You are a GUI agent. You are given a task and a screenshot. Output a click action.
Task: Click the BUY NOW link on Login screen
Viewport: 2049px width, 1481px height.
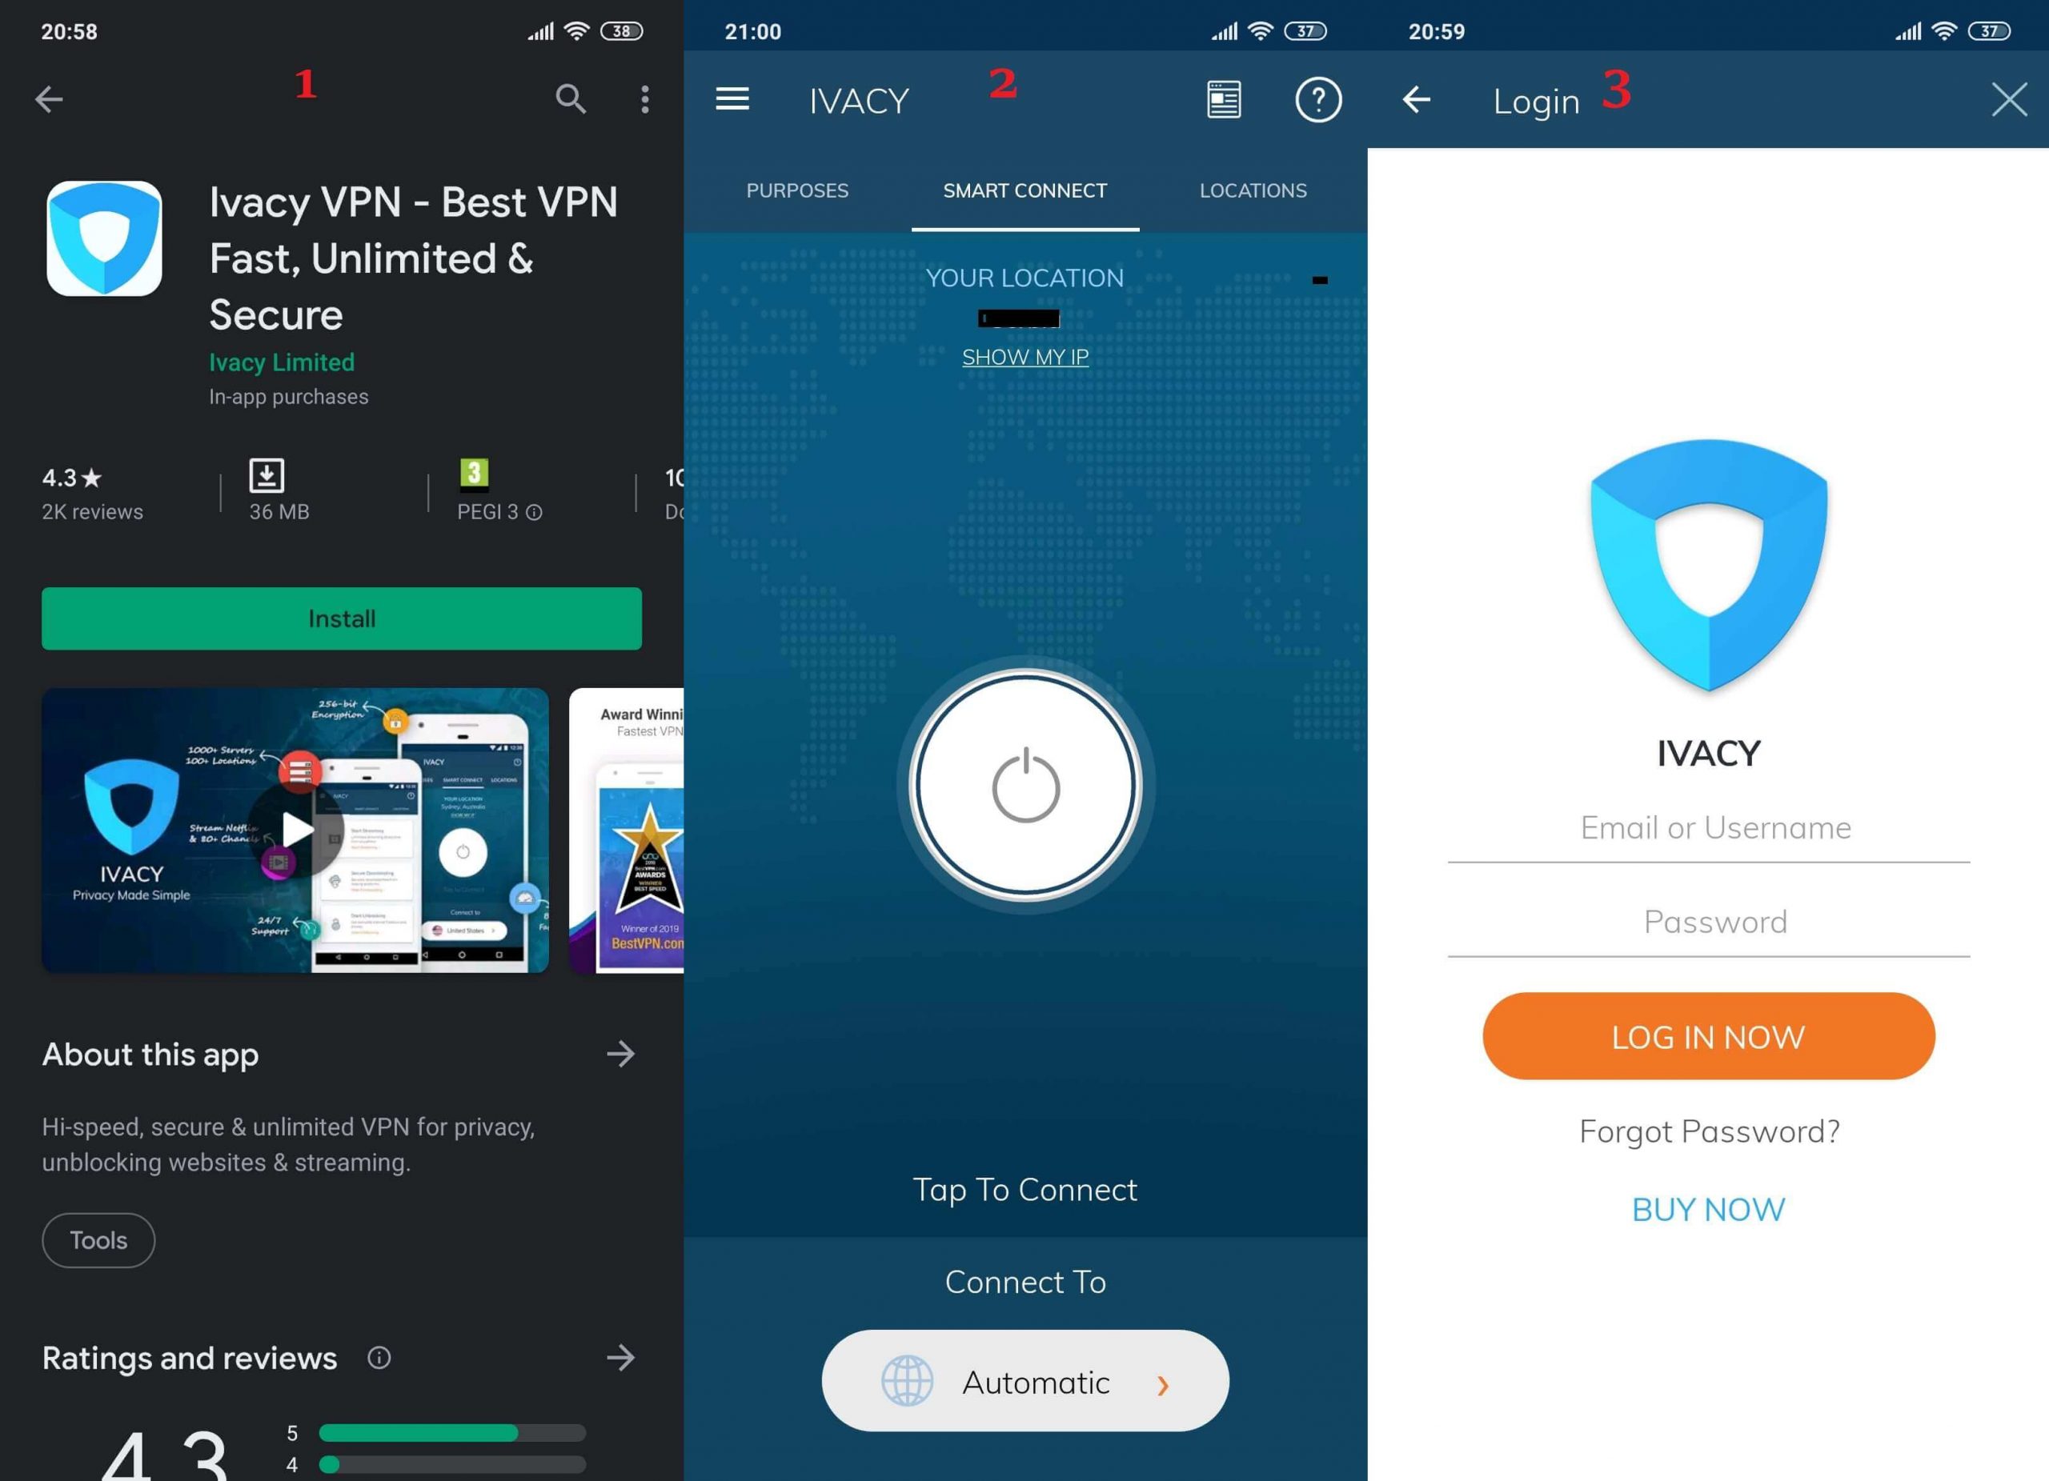click(x=1709, y=1207)
